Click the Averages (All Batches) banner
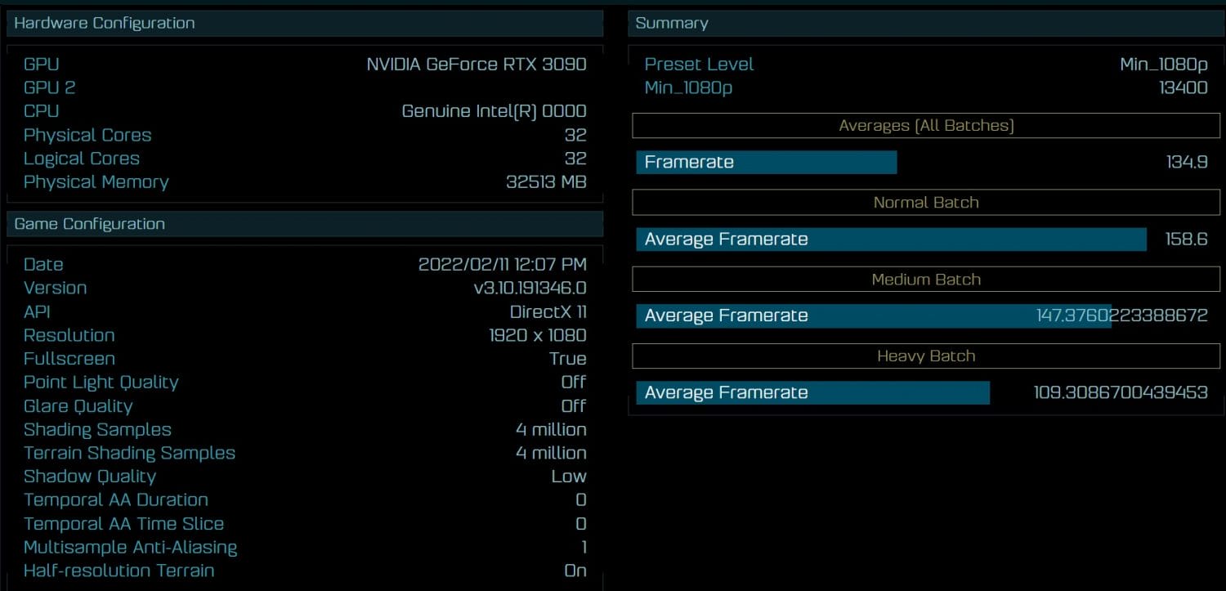This screenshot has height=591, width=1226. (x=925, y=125)
